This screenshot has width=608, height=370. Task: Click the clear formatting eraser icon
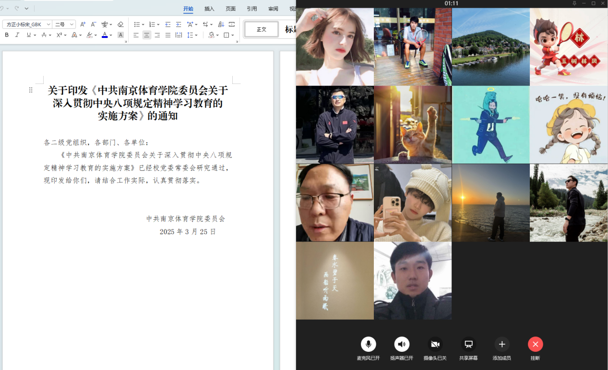pos(120,24)
